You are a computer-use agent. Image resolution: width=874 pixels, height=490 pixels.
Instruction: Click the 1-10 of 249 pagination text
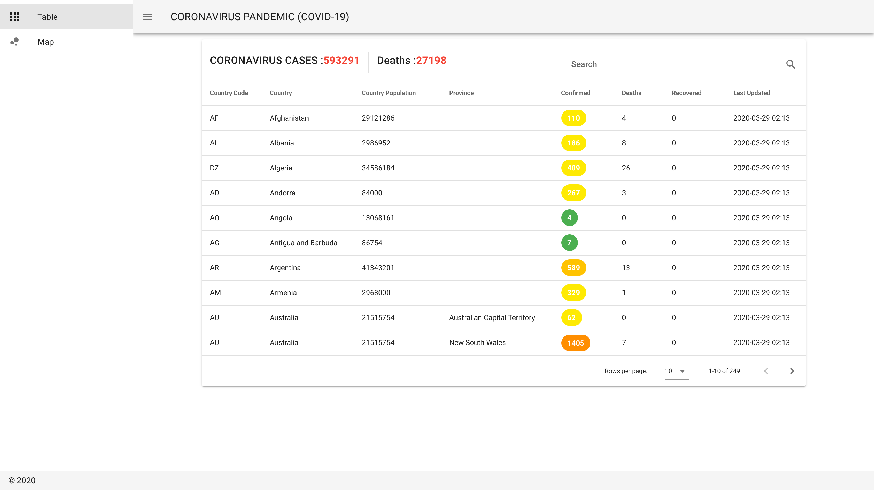coord(724,371)
